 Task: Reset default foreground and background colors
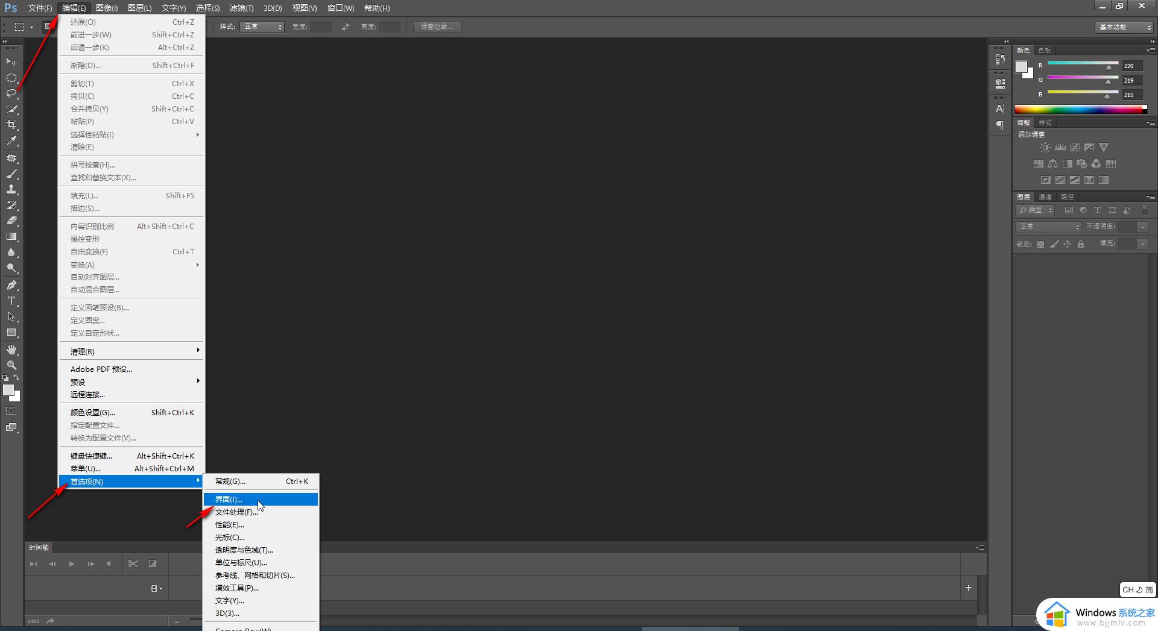click(x=5, y=378)
